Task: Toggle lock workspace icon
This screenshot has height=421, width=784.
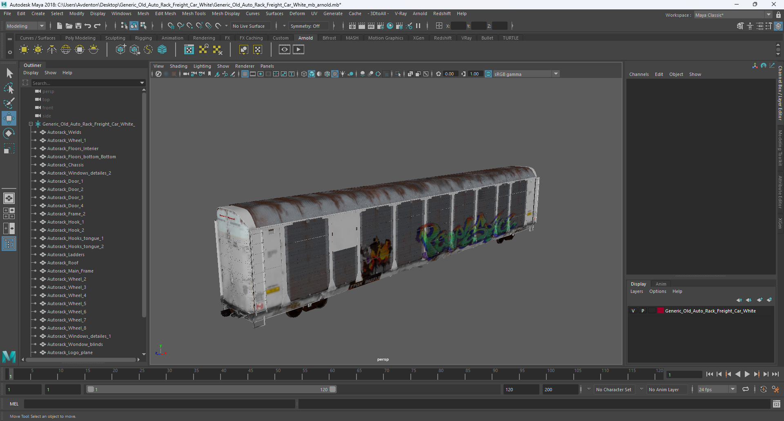Action: 779,15
